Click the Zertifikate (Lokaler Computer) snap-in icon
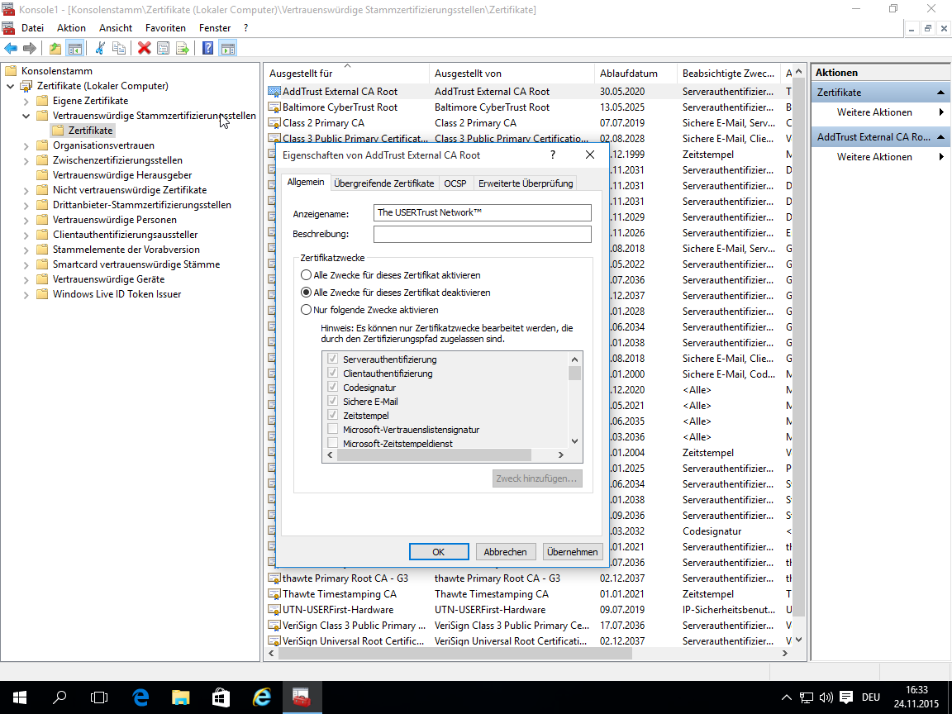Screen dimensions: 952x714 (x=26, y=86)
